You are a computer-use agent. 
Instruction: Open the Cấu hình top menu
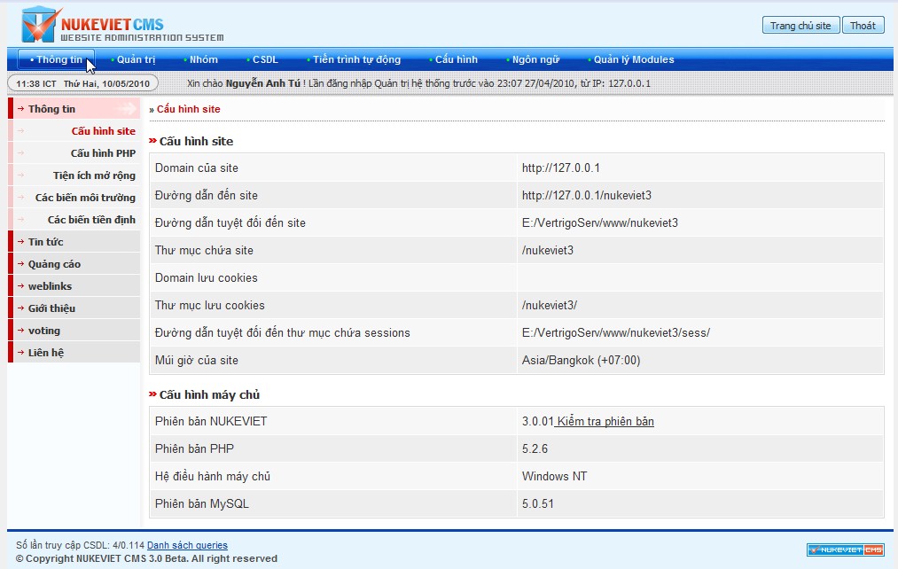[x=453, y=59]
